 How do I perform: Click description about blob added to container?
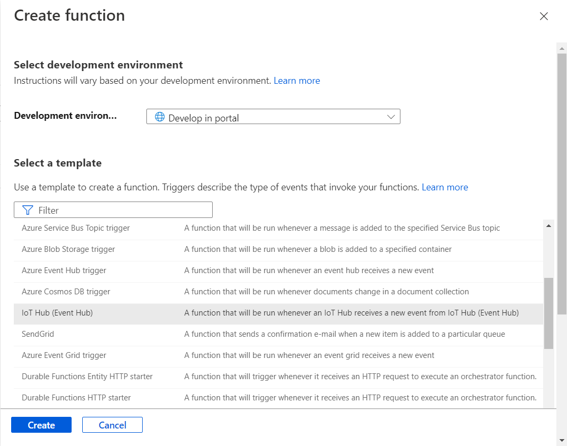pos(318,249)
